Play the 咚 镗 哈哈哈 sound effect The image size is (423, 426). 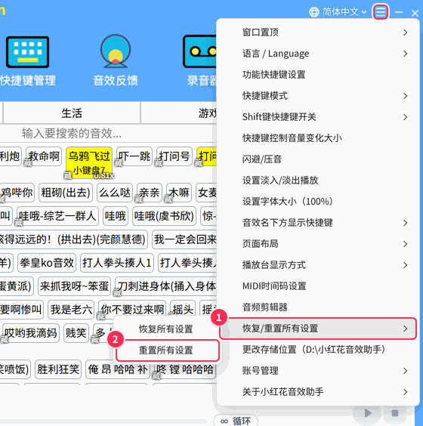184,369
